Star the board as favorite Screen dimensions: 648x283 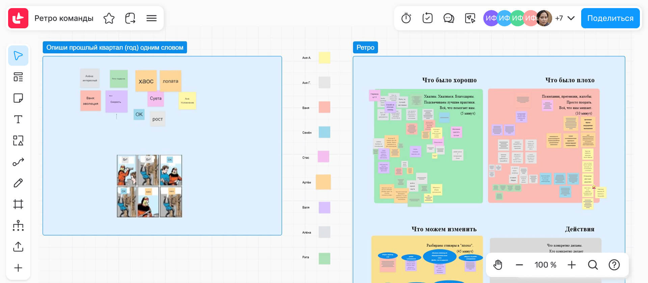(x=109, y=18)
